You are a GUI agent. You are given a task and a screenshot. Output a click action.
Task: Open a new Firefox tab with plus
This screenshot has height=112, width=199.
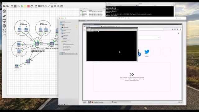119,26
